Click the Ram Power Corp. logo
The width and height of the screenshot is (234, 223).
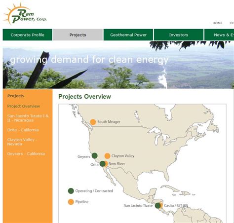coord(25,14)
